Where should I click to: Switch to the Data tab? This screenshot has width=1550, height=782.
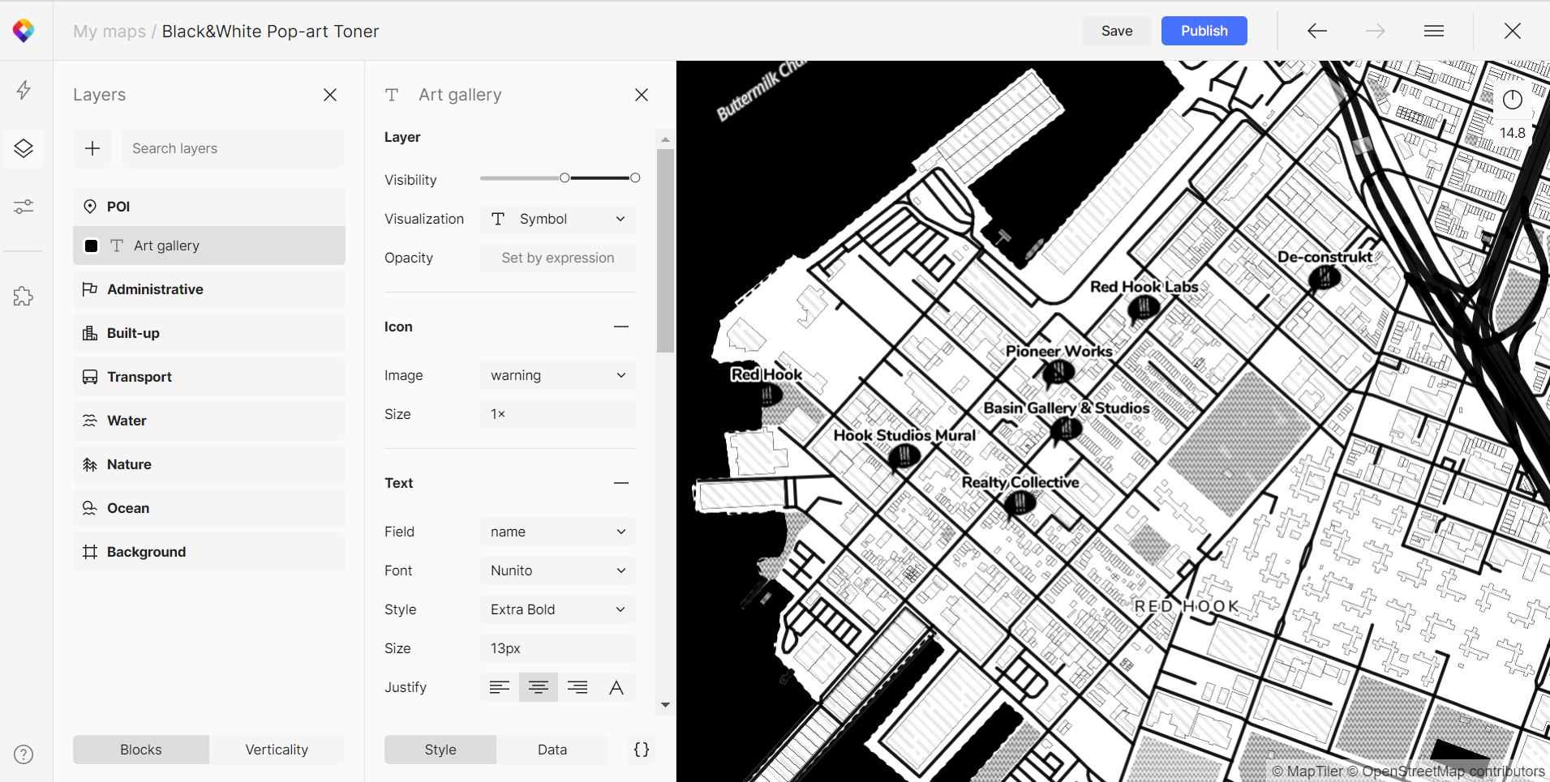coord(552,750)
